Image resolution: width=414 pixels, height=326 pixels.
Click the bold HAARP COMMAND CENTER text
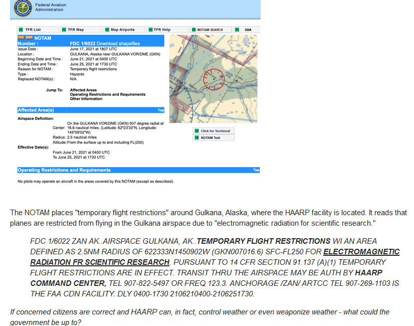[x=206, y=278]
